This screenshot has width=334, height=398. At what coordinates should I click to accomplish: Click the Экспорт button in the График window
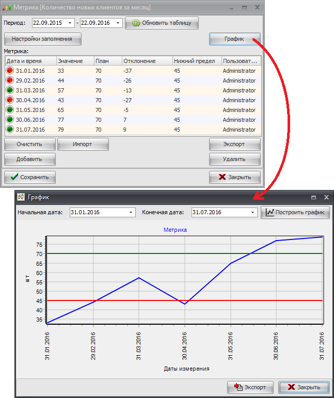pos(250,387)
